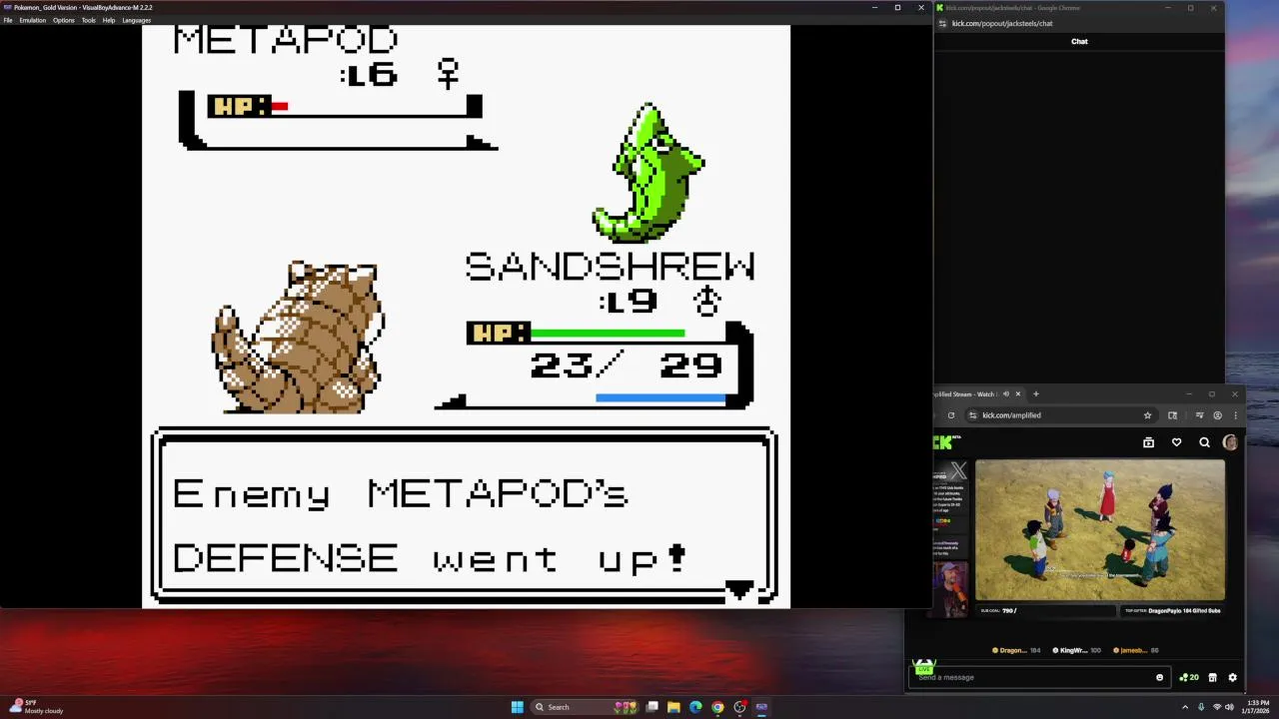
Task: Open the weather widget Mostly cloudy
Action: point(38,707)
